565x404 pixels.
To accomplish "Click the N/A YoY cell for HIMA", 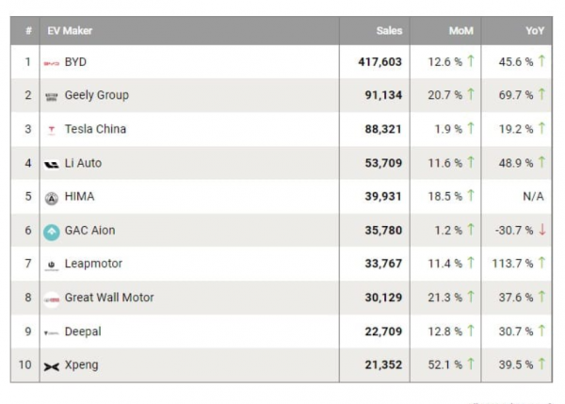I will pos(531,196).
